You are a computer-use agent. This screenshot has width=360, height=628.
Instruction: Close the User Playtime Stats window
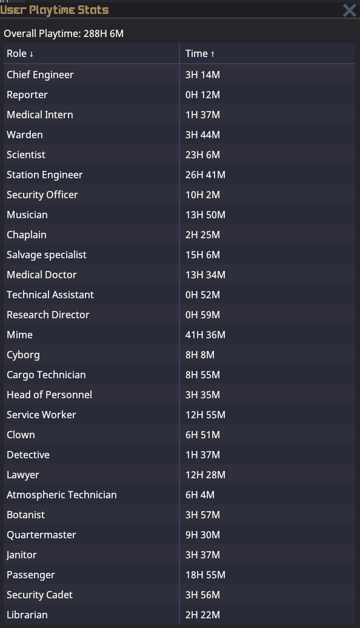tap(349, 10)
